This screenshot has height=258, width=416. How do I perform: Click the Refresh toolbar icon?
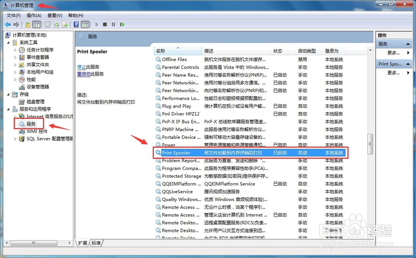[x=56, y=25]
